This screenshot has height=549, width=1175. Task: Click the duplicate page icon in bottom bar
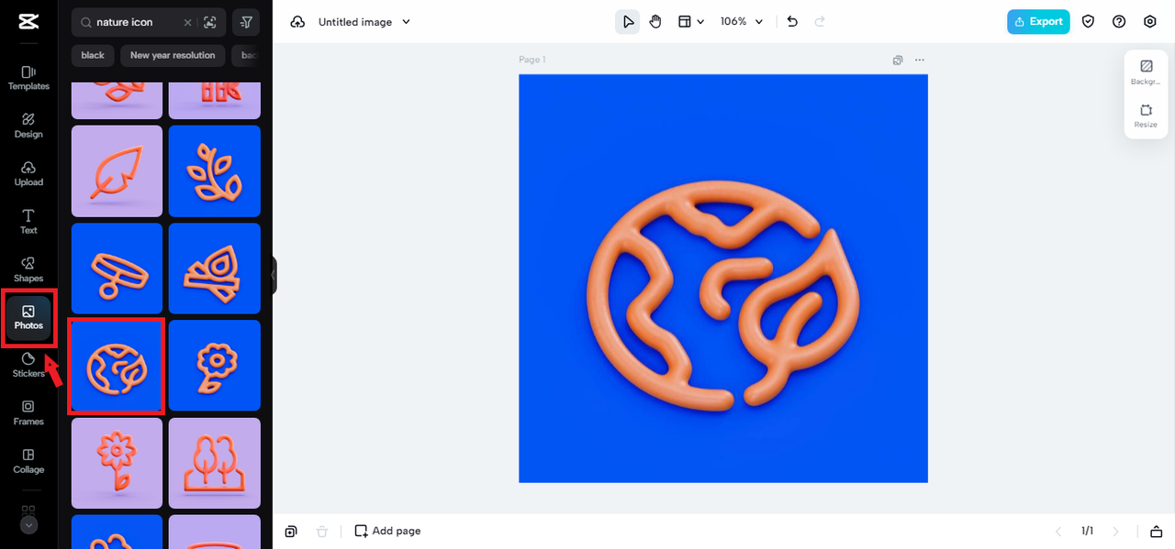click(291, 532)
